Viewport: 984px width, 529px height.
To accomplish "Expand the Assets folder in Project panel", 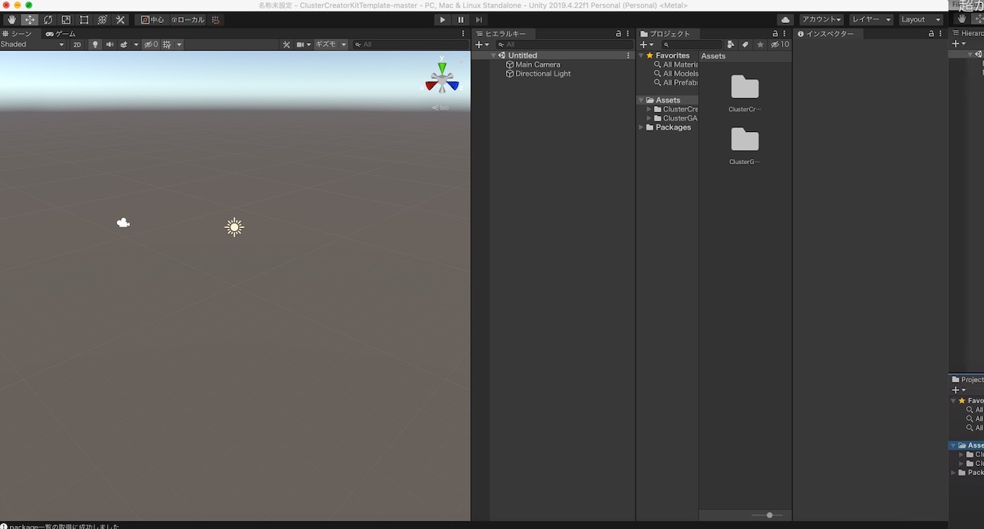I will [641, 99].
